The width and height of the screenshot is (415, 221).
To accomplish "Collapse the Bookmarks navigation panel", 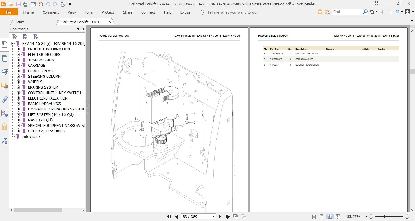I will 83,29.
